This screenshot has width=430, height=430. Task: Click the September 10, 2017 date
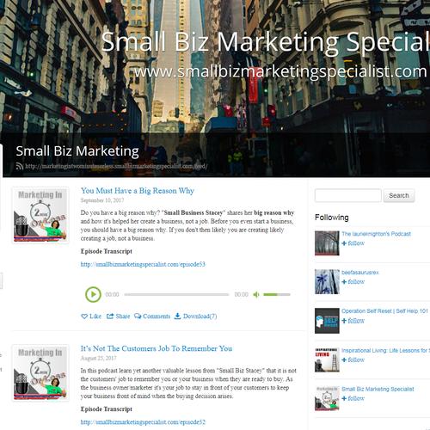click(x=102, y=200)
